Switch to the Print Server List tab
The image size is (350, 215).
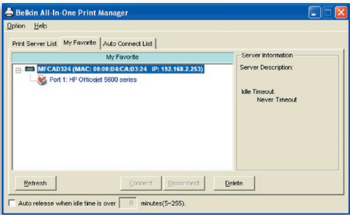pyautogui.click(x=34, y=44)
